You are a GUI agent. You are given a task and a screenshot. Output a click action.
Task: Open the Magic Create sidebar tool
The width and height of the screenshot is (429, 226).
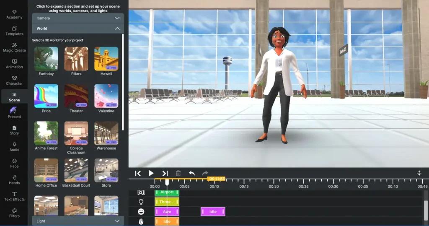point(14,47)
